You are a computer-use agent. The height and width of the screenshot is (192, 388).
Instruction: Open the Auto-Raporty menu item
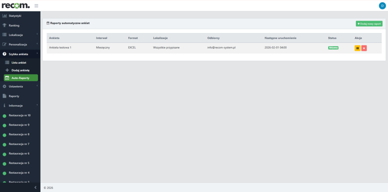[21, 78]
